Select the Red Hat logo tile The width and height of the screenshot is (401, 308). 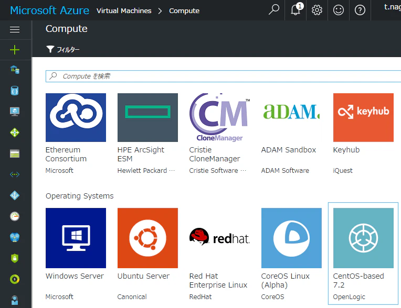coord(219,238)
